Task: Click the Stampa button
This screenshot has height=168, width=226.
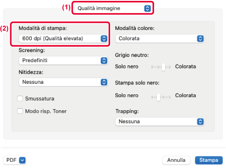Action: click(209, 160)
